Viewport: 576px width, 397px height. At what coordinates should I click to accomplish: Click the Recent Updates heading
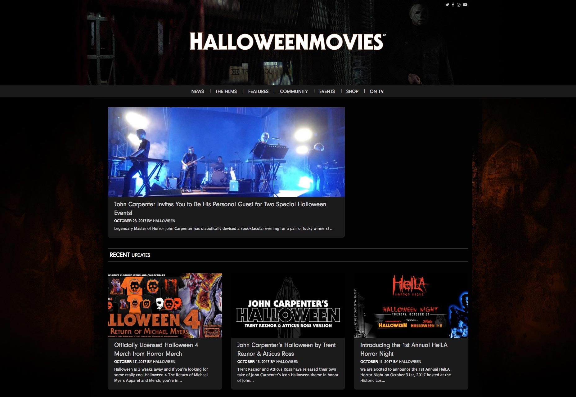[x=130, y=255]
